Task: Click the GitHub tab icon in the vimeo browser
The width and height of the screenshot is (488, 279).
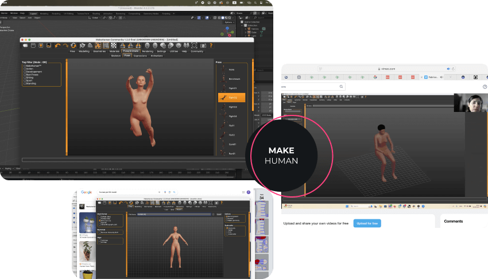Action: [475, 77]
